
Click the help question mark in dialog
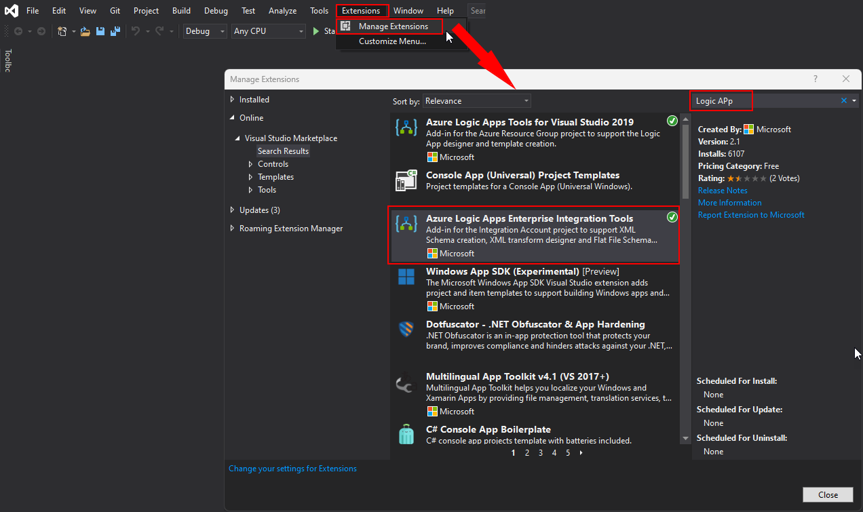click(816, 79)
